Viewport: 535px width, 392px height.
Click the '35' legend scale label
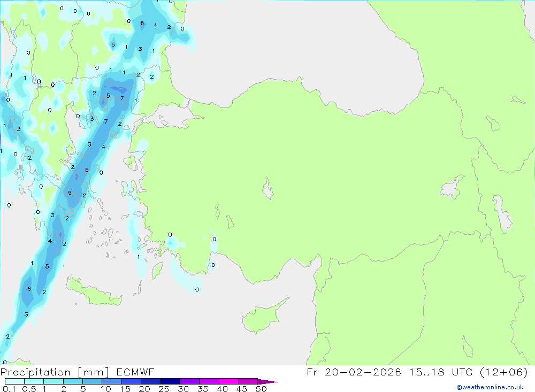203,389
